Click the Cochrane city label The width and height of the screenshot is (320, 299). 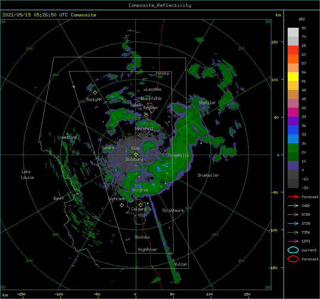(116, 199)
